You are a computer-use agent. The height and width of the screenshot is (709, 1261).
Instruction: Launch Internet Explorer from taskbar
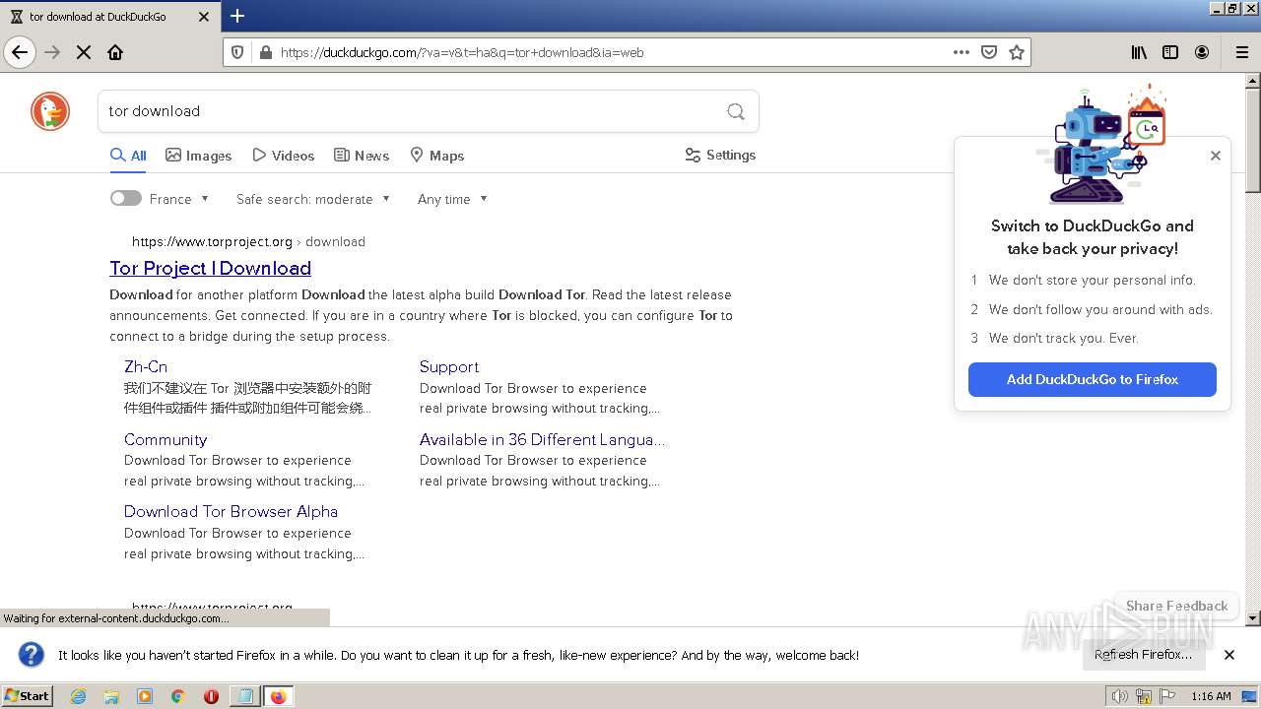78,696
